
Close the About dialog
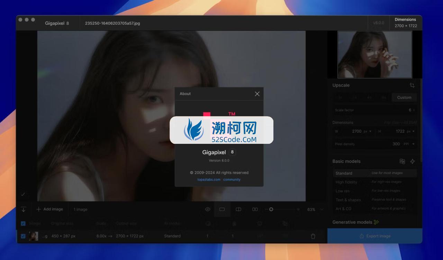(257, 94)
